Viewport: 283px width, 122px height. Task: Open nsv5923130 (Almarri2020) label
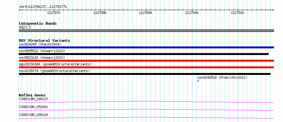[x=42, y=58]
